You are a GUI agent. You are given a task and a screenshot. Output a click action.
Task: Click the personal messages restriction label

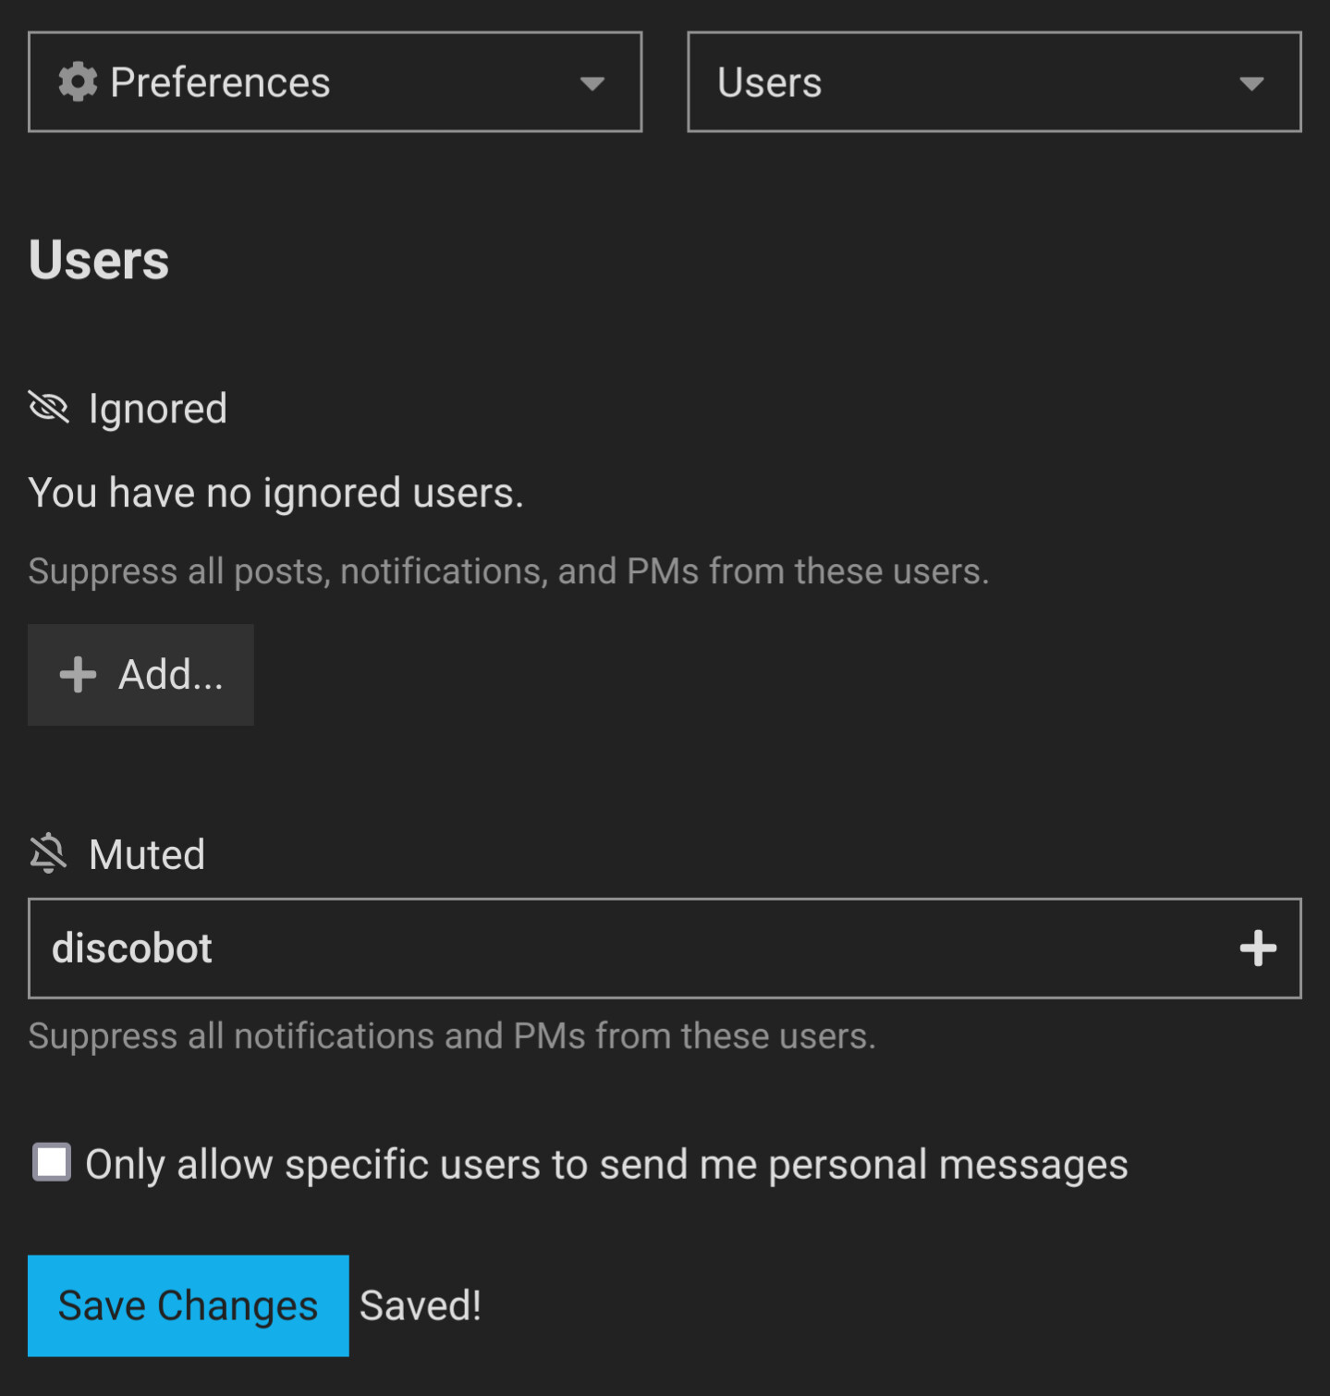coord(606,1165)
